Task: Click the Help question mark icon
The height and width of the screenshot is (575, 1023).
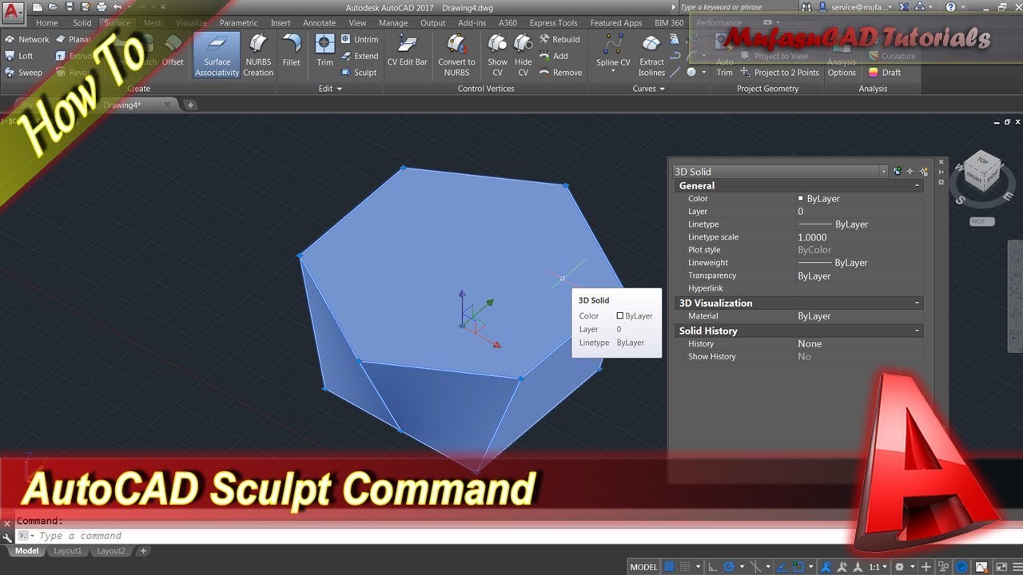Action: 951,7
